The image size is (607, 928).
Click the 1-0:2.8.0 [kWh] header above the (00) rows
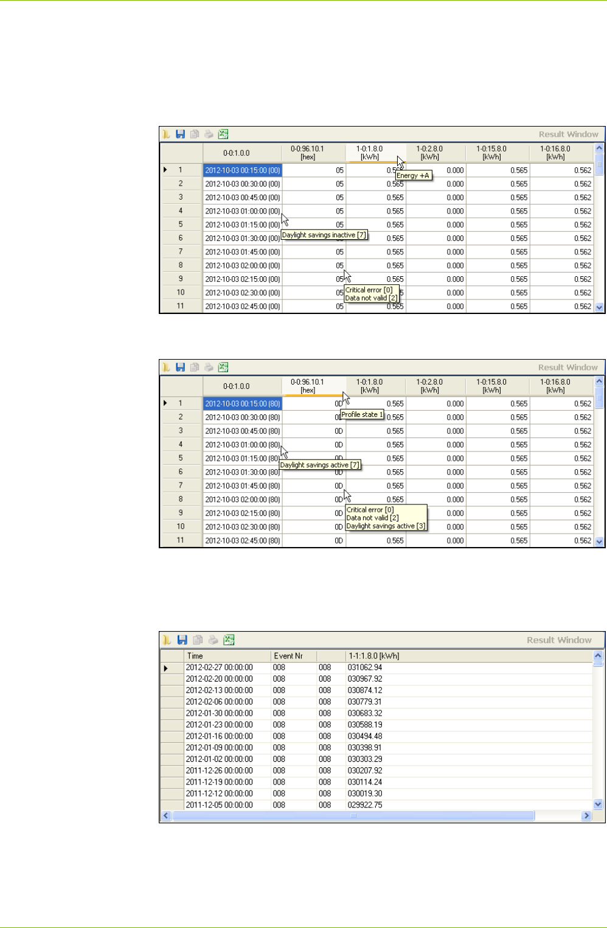tap(435, 153)
